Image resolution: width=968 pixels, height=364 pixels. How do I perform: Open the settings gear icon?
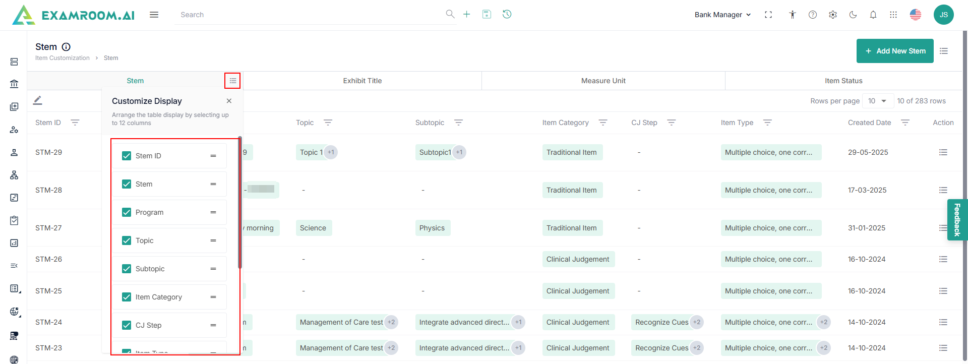coord(833,15)
